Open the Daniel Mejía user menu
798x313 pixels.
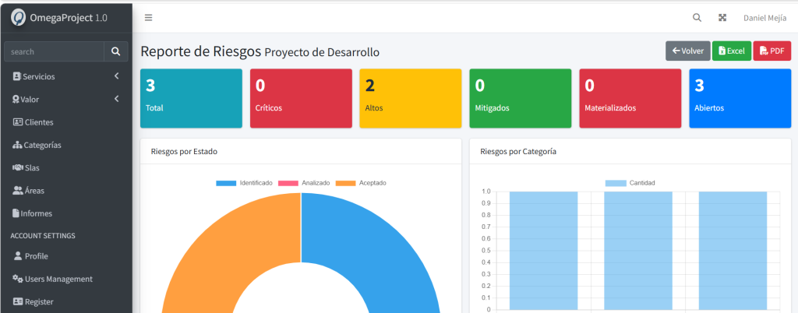tap(764, 18)
